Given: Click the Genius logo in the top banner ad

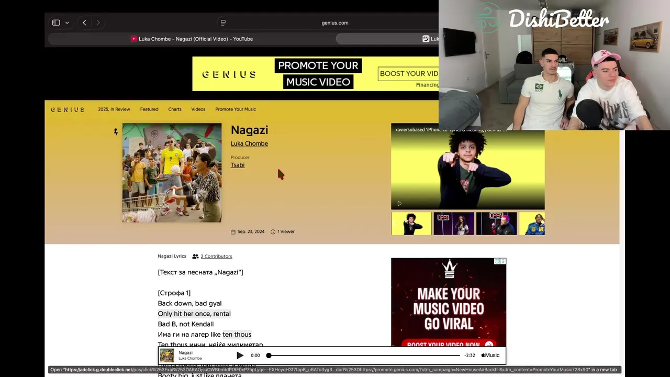Looking at the screenshot, I should [x=229, y=74].
